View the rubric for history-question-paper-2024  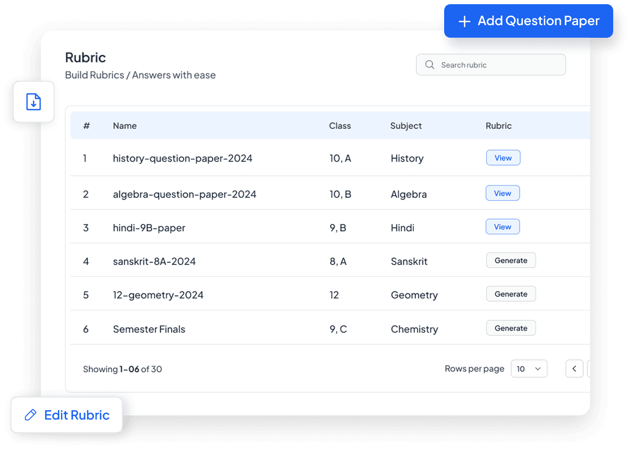pos(503,157)
